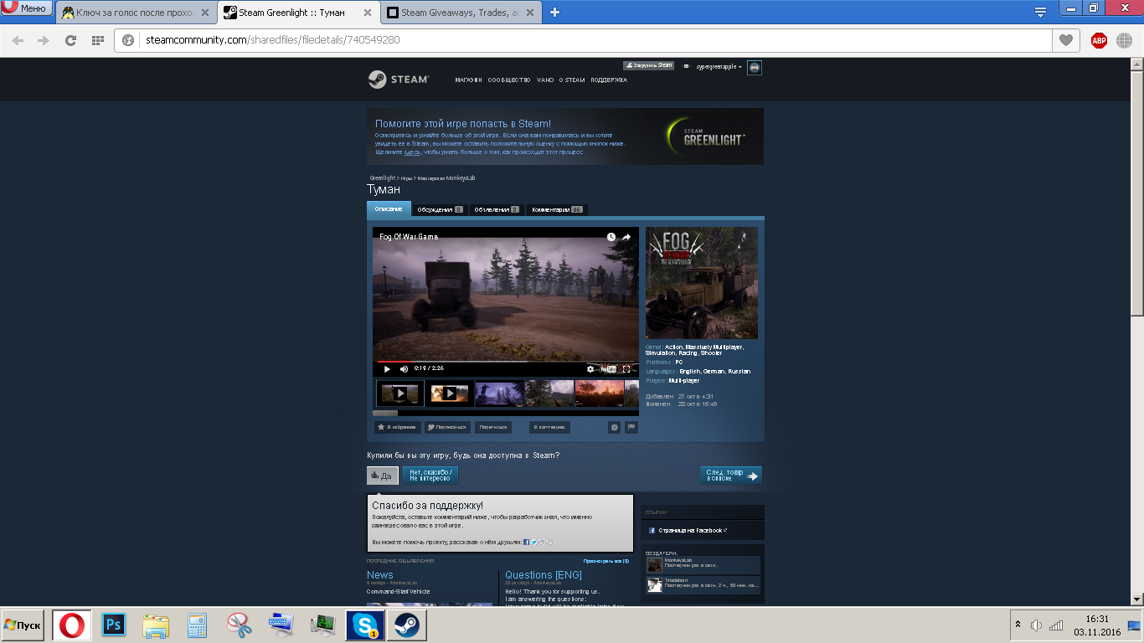The image size is (1144, 643).
Task: Open the ПОДДЕРЖКА menu item
Action: click(x=609, y=80)
